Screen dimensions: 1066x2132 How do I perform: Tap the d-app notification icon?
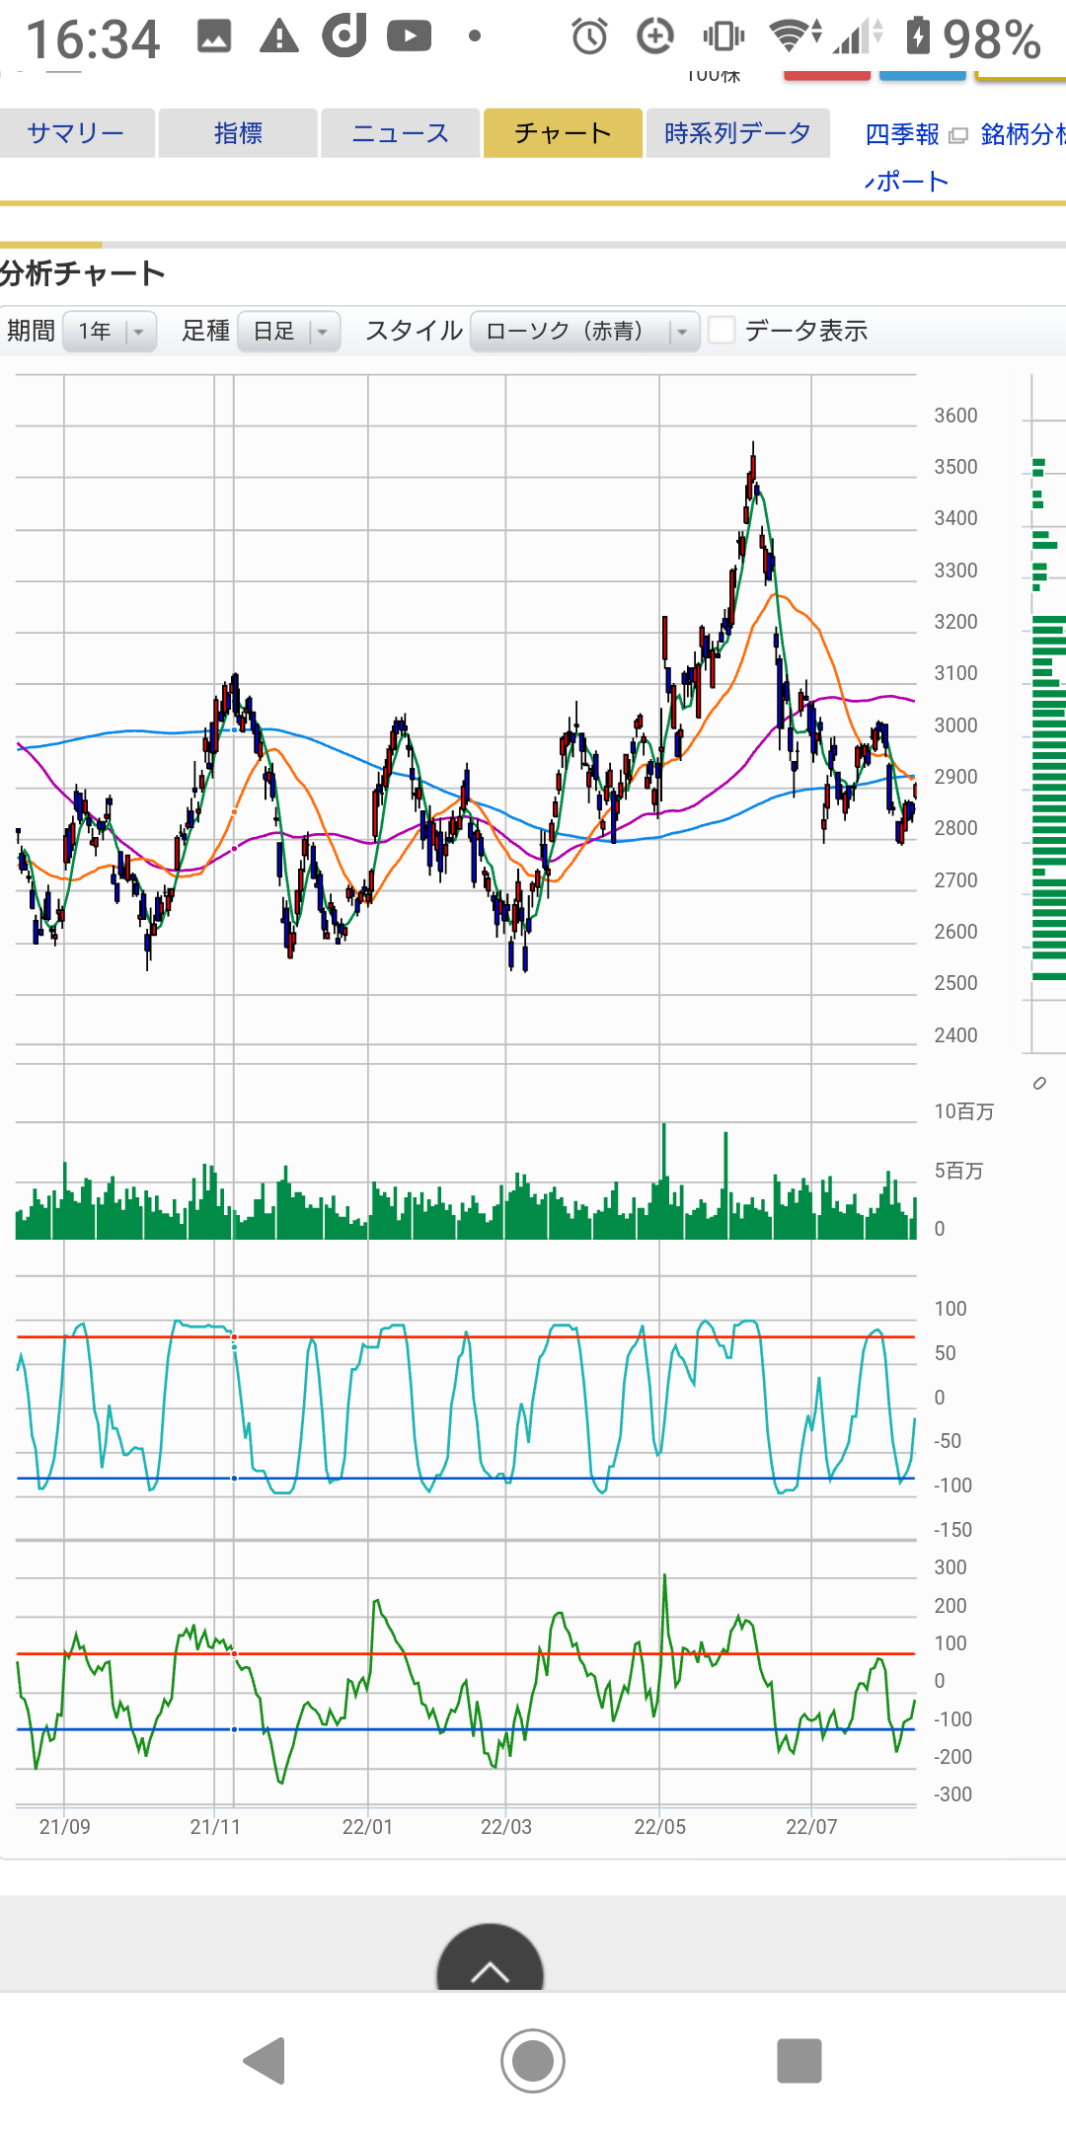click(344, 37)
